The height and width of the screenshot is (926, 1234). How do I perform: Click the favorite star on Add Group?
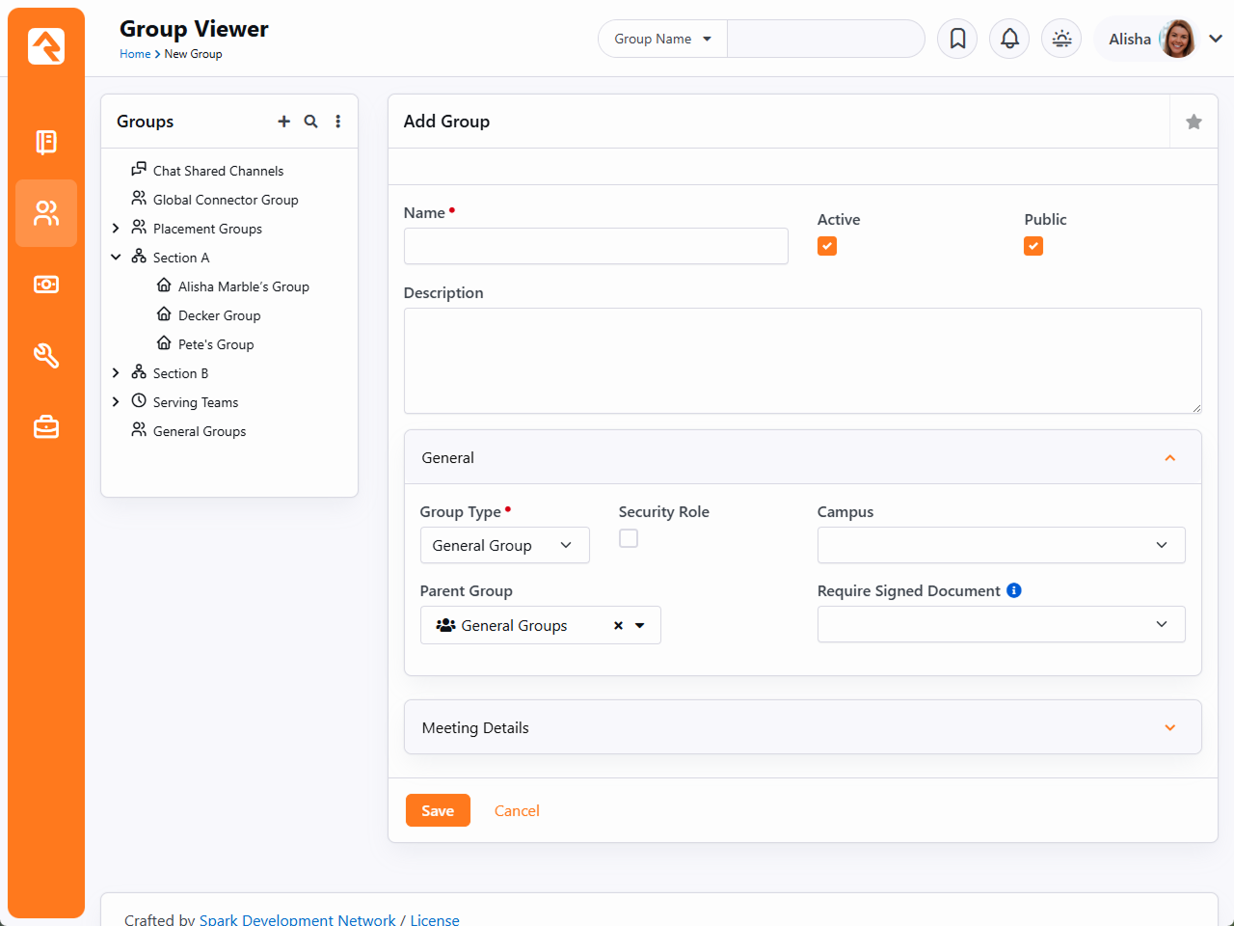click(1194, 122)
